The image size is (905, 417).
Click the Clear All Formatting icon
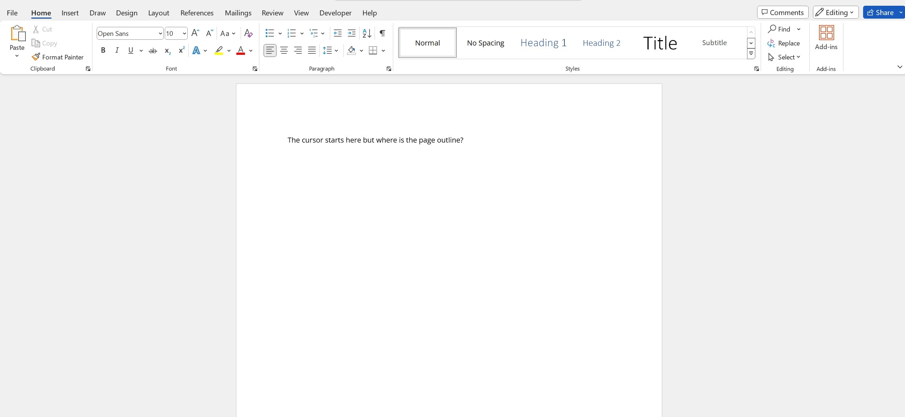coord(248,33)
